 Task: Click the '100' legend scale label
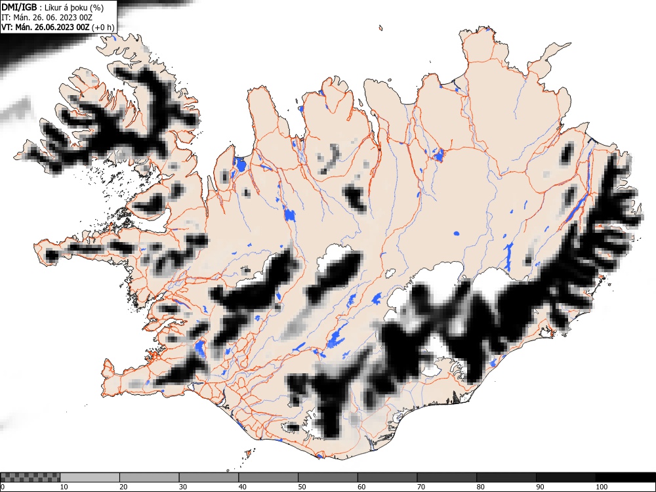tap(601, 487)
